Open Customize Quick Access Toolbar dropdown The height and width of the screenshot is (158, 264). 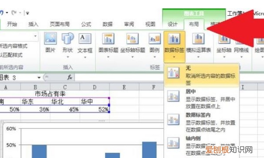pyautogui.click(x=27, y=13)
